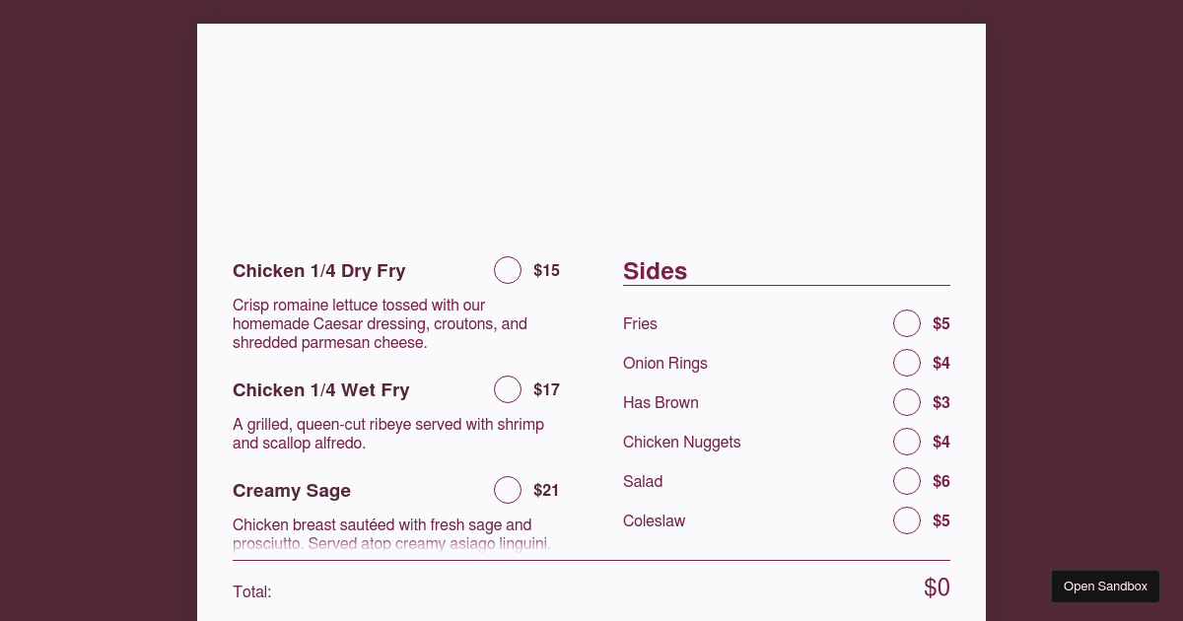The image size is (1183, 621).
Task: Open the sandbox via Open Sandbox button
Action: [1105, 586]
